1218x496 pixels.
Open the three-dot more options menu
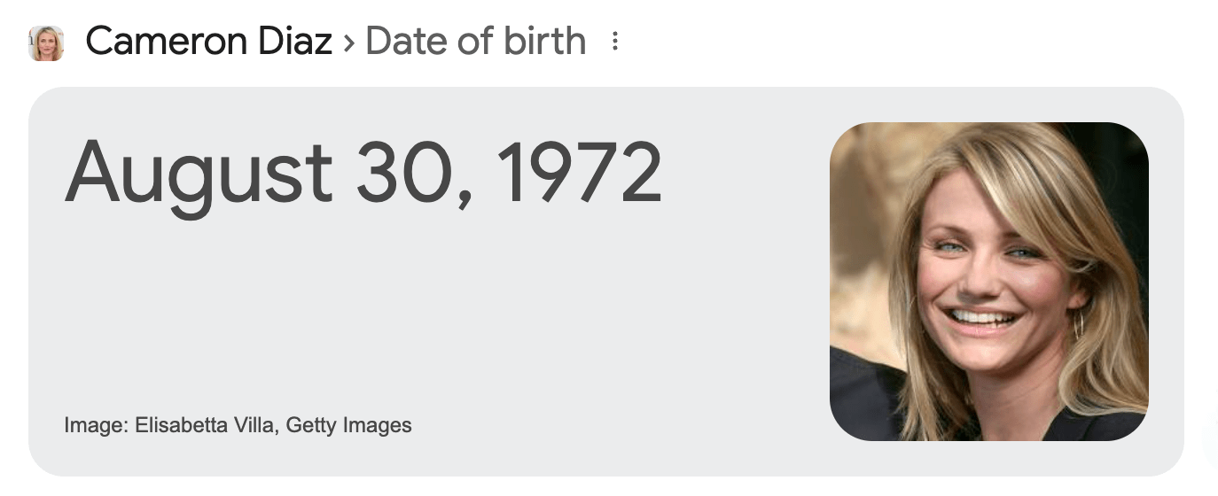(615, 42)
